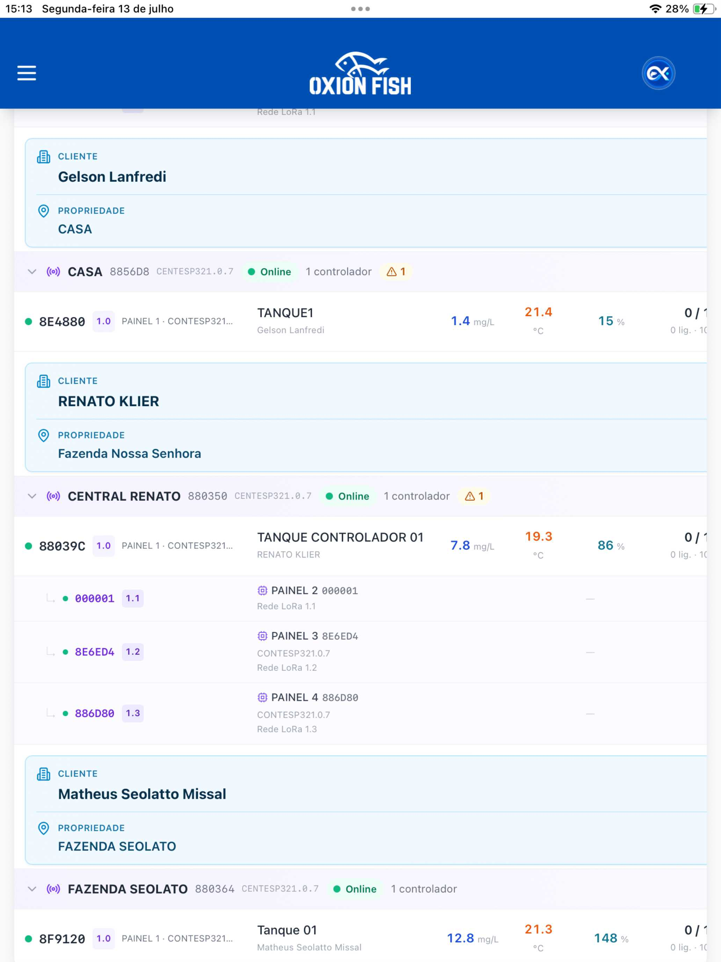Tap the battery charging icon

704,9
